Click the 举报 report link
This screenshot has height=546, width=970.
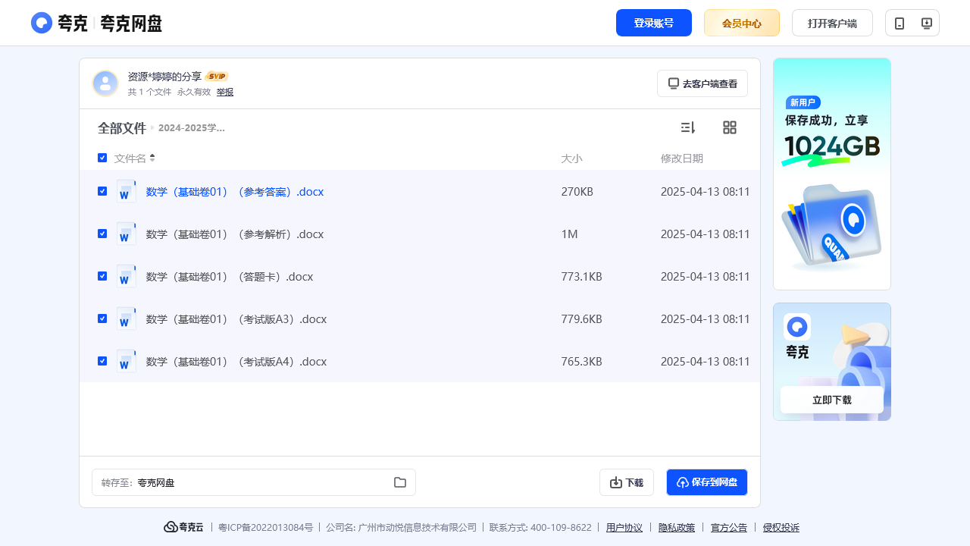coord(225,92)
